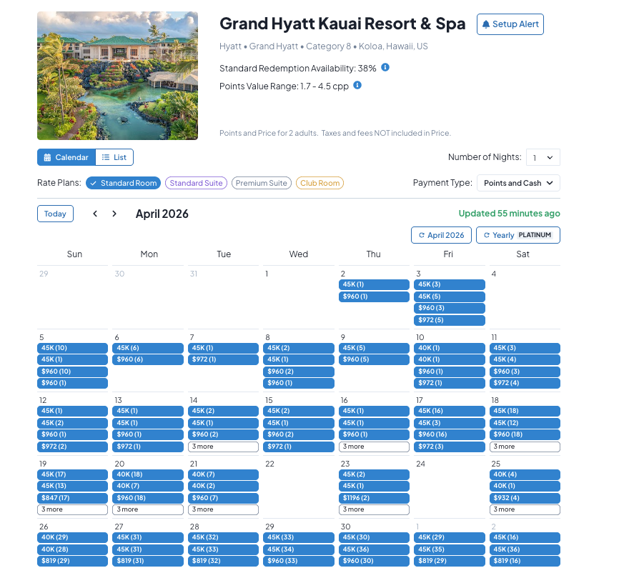This screenshot has height=568, width=629.
Task: Open the Payment Type dropdown
Action: pos(518,183)
